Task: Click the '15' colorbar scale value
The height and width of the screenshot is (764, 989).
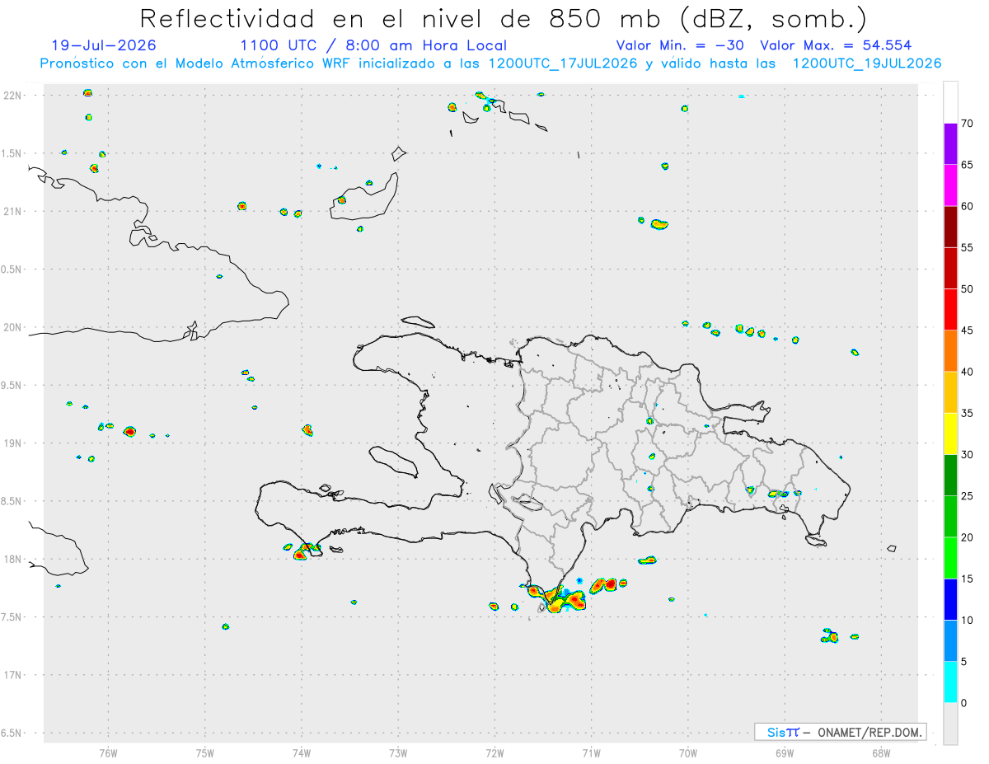Action: pyautogui.click(x=967, y=579)
